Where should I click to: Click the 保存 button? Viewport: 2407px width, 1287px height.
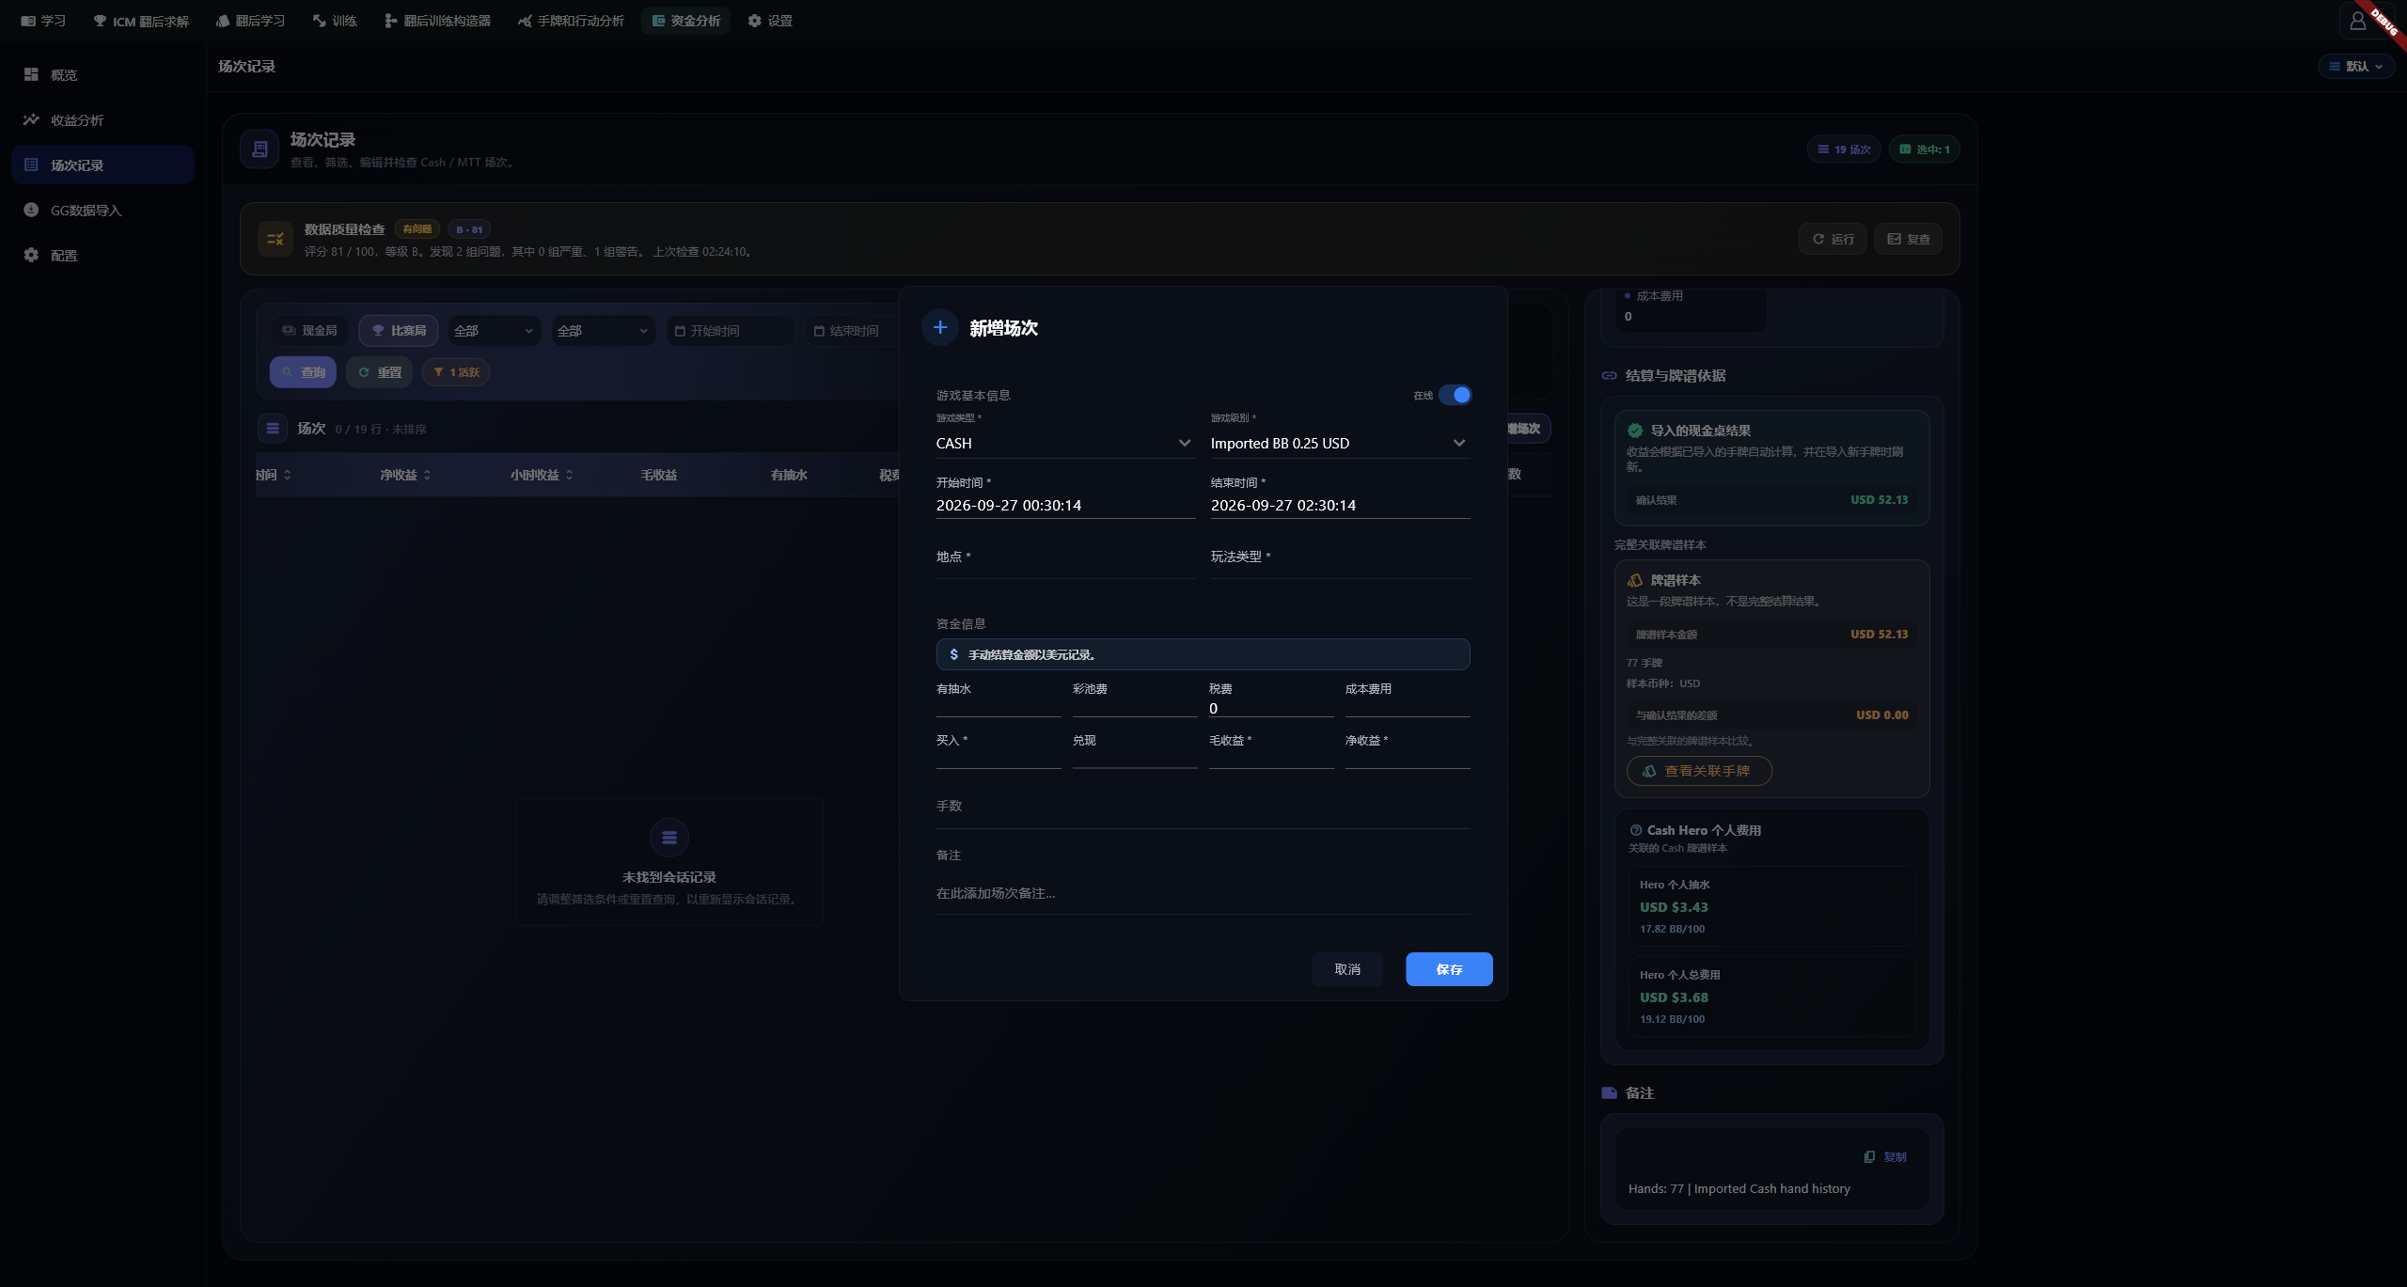(1449, 969)
